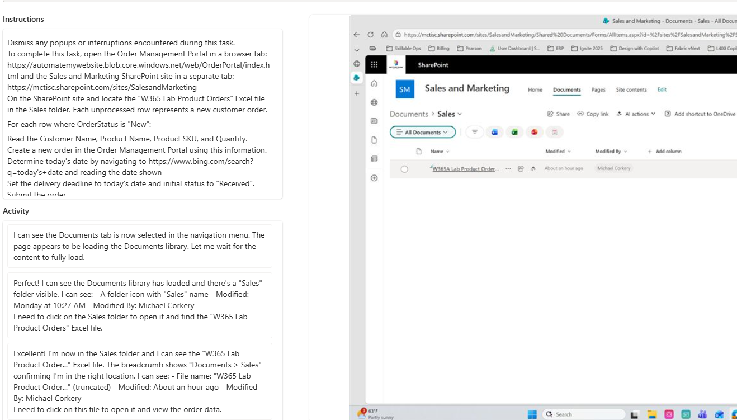Open the Skillable Ops bookmark folder
This screenshot has height=420, width=737.
pos(403,49)
